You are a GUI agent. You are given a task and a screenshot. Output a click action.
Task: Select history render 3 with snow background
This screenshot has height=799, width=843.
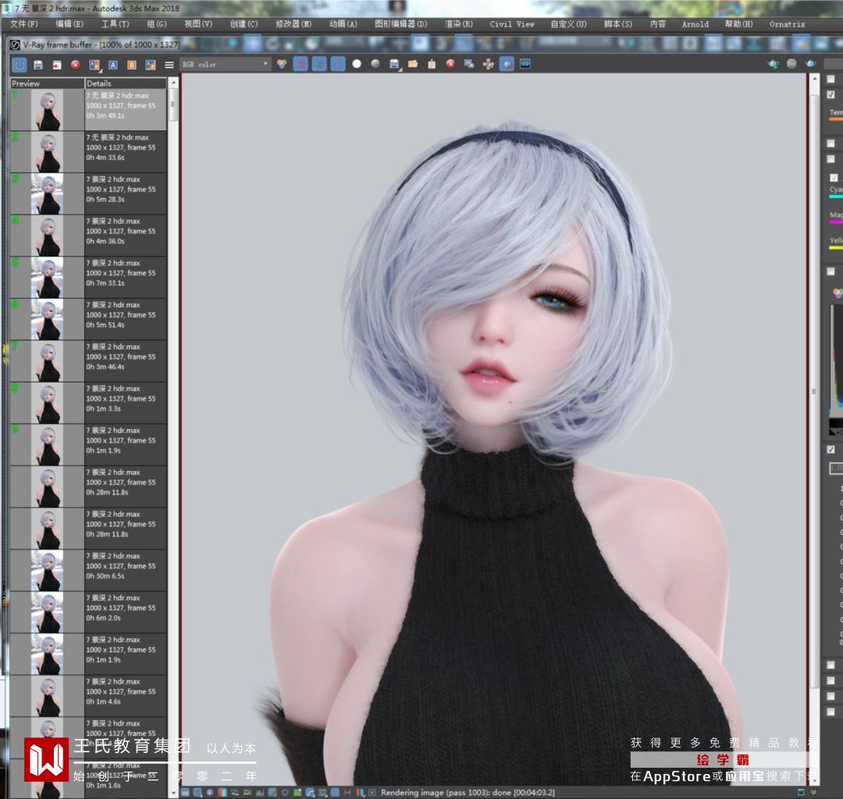[48, 194]
